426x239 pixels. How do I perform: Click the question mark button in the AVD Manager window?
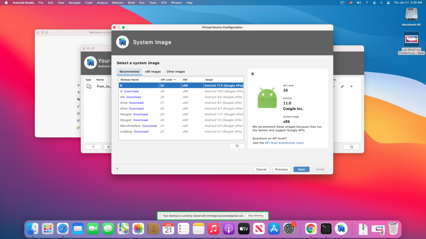(93, 147)
